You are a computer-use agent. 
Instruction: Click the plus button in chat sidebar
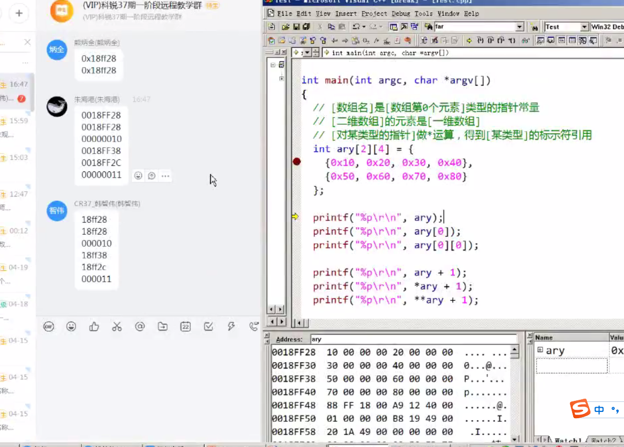click(19, 13)
